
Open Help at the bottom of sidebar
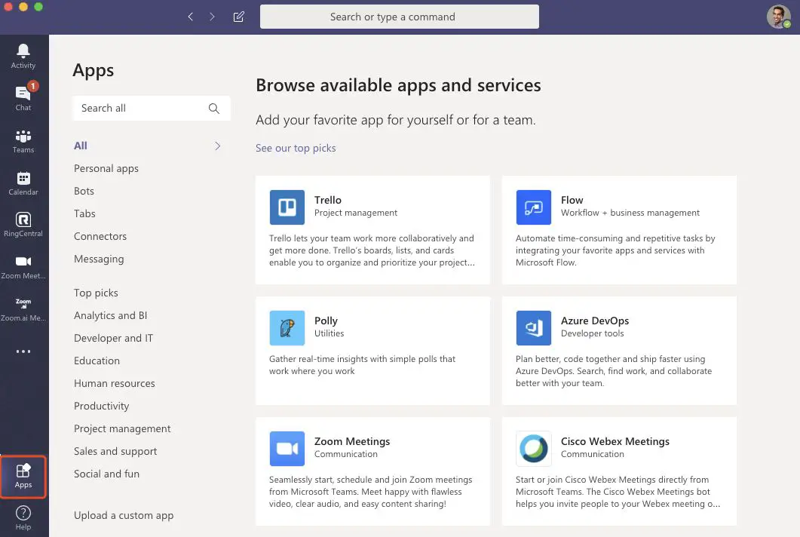(23, 517)
